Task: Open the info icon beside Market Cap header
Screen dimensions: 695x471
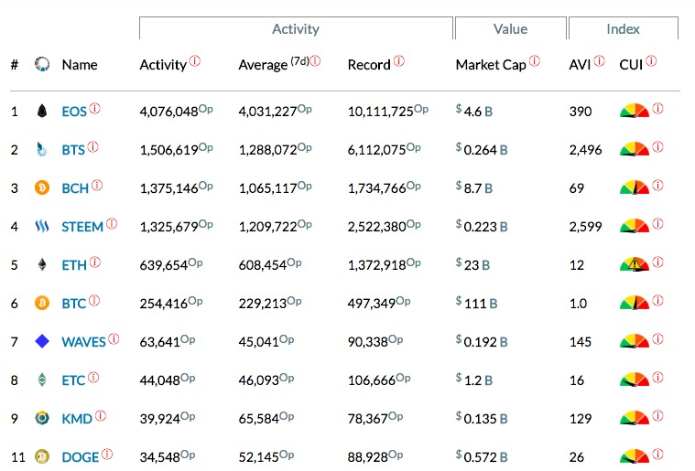Action: coord(535,60)
